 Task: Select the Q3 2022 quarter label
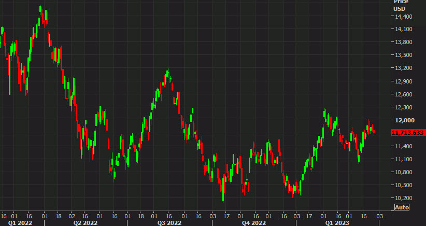[169, 223]
